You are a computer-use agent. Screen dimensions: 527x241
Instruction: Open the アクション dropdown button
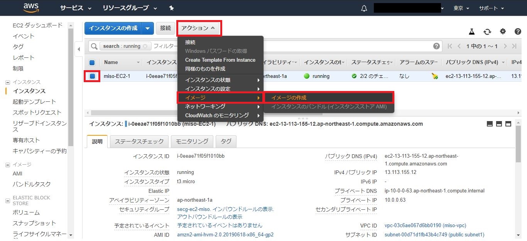click(198, 28)
